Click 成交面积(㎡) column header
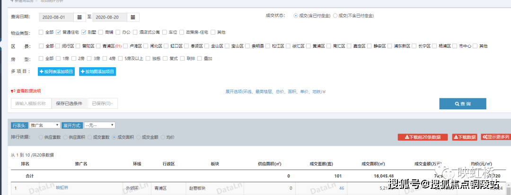511x195 pixels. 373,164
